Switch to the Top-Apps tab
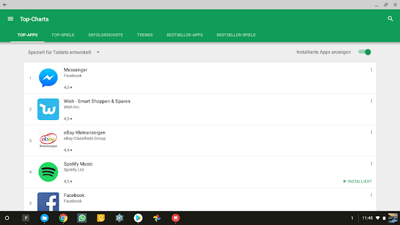 tap(27, 35)
